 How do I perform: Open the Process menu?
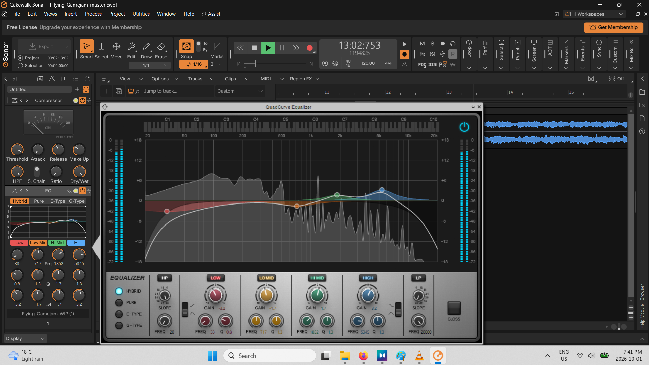93,14
